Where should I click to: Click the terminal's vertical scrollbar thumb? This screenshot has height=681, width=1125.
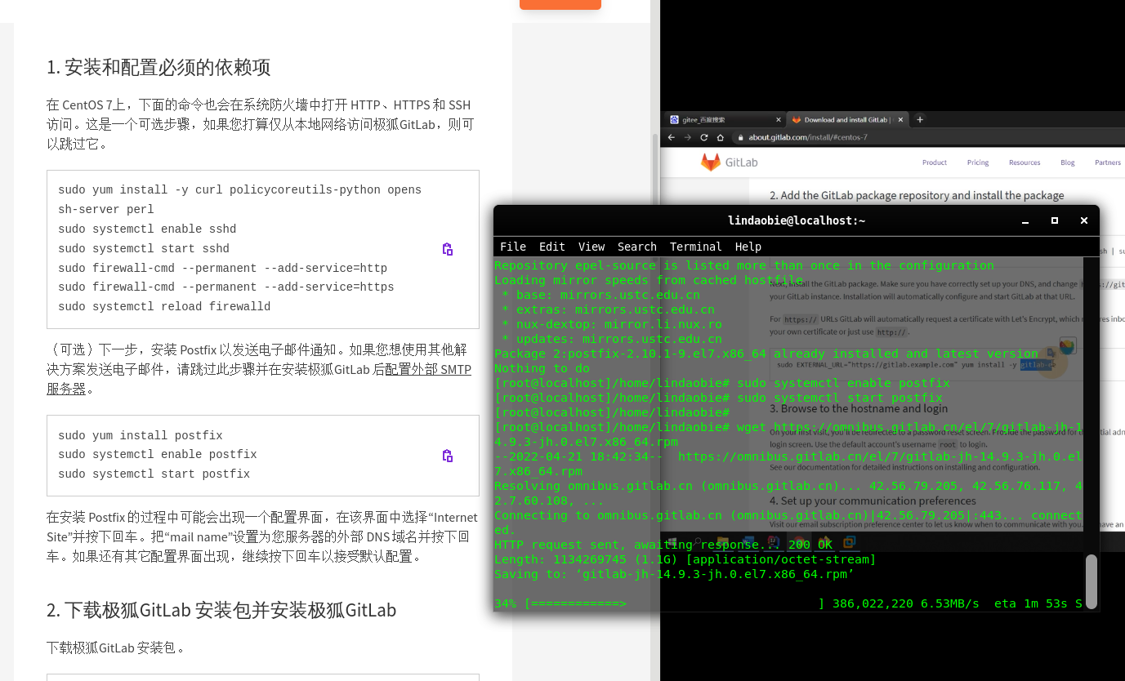1092,581
